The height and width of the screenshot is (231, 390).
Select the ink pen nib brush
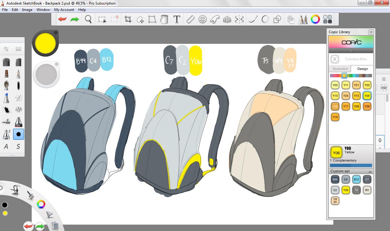point(18,74)
